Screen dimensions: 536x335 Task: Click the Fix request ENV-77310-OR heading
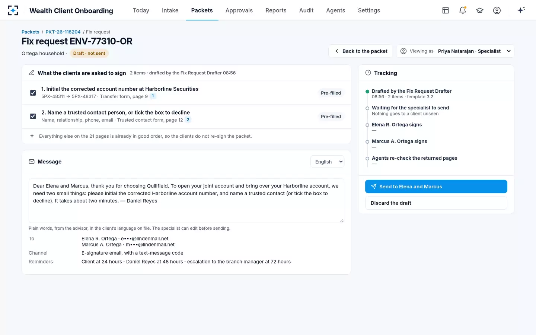(x=77, y=41)
